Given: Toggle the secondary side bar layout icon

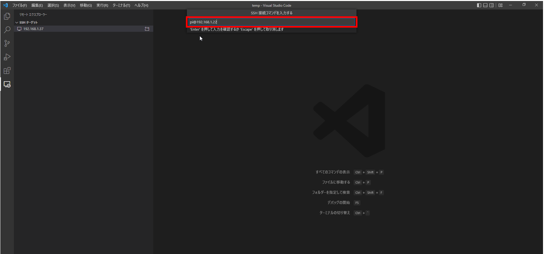Looking at the screenshot, I should point(491,5).
